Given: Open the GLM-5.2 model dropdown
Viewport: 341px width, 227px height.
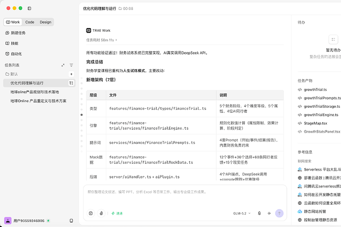Looking at the screenshot, I should pos(242,213).
